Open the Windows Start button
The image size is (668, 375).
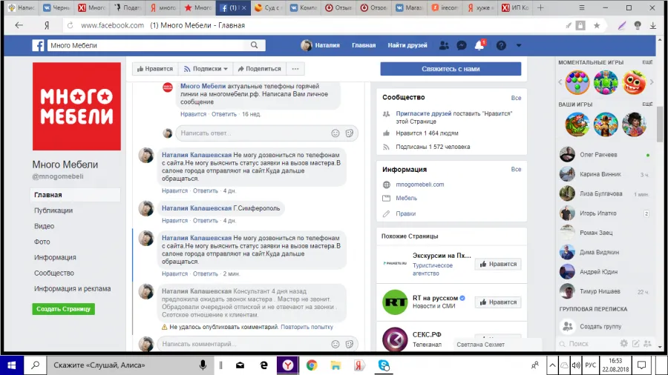11,365
